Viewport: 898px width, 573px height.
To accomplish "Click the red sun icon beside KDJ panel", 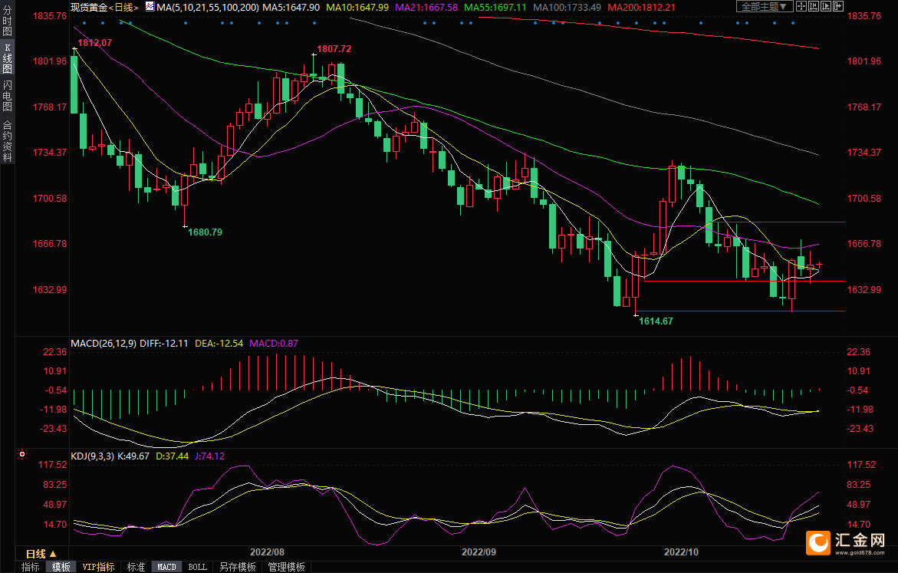I will click(x=22, y=455).
